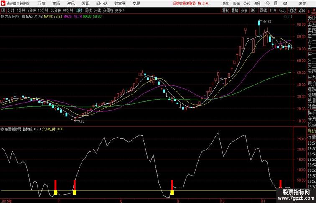
Task: Switch to 分时 chart tab
Action: tap(11, 10)
